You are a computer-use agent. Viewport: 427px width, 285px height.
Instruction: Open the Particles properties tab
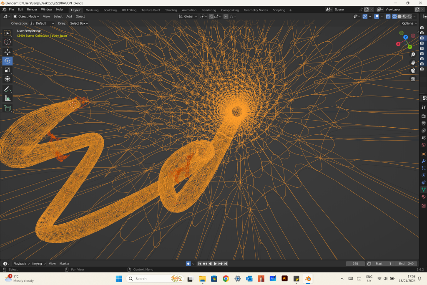pyautogui.click(x=424, y=168)
